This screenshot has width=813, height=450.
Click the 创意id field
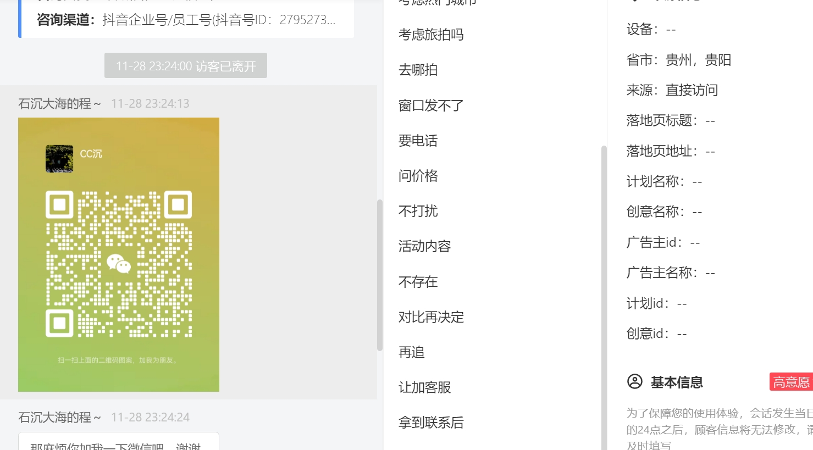point(657,334)
